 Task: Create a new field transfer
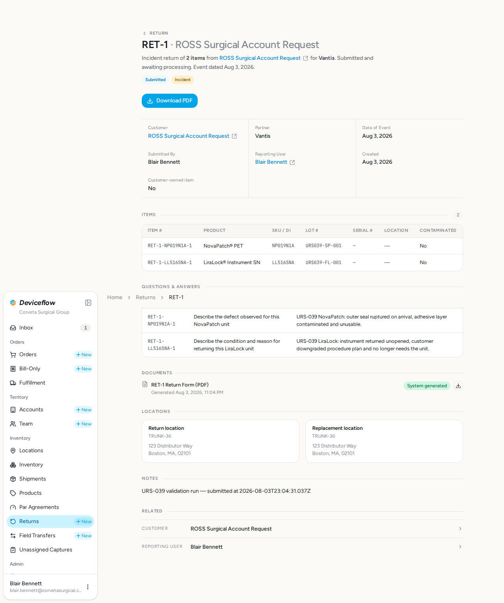tap(84, 536)
